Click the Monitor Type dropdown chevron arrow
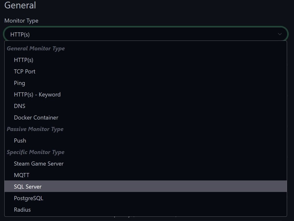Image resolution: width=294 pixels, height=221 pixels. click(280, 34)
